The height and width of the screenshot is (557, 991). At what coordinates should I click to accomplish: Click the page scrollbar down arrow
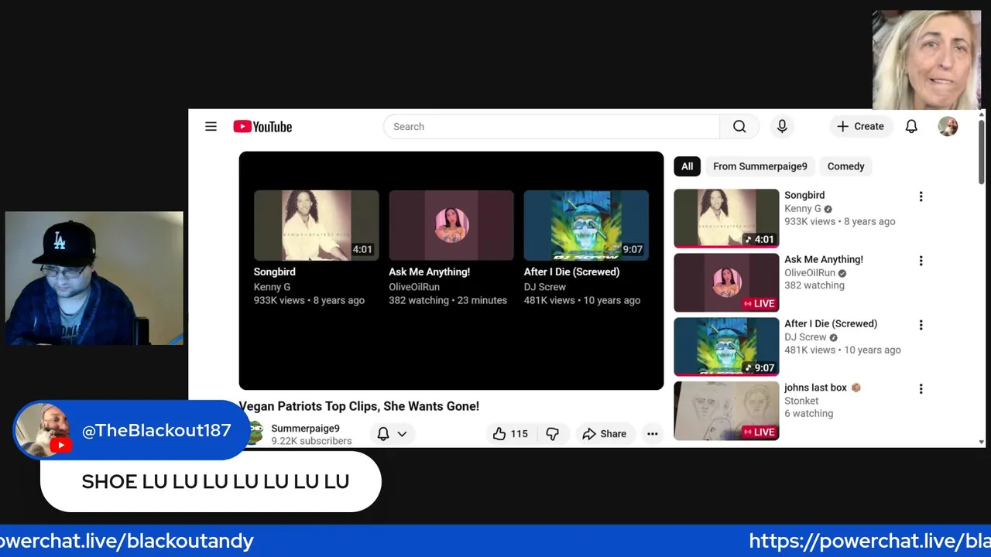coord(982,443)
